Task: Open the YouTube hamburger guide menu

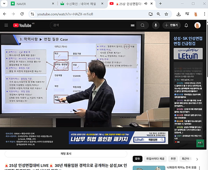Action: click(x=6, y=25)
